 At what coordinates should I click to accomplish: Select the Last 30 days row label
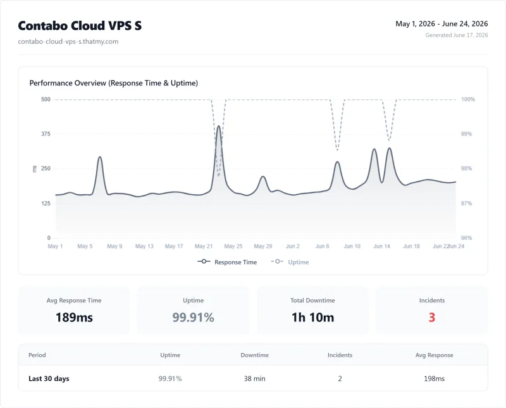49,379
